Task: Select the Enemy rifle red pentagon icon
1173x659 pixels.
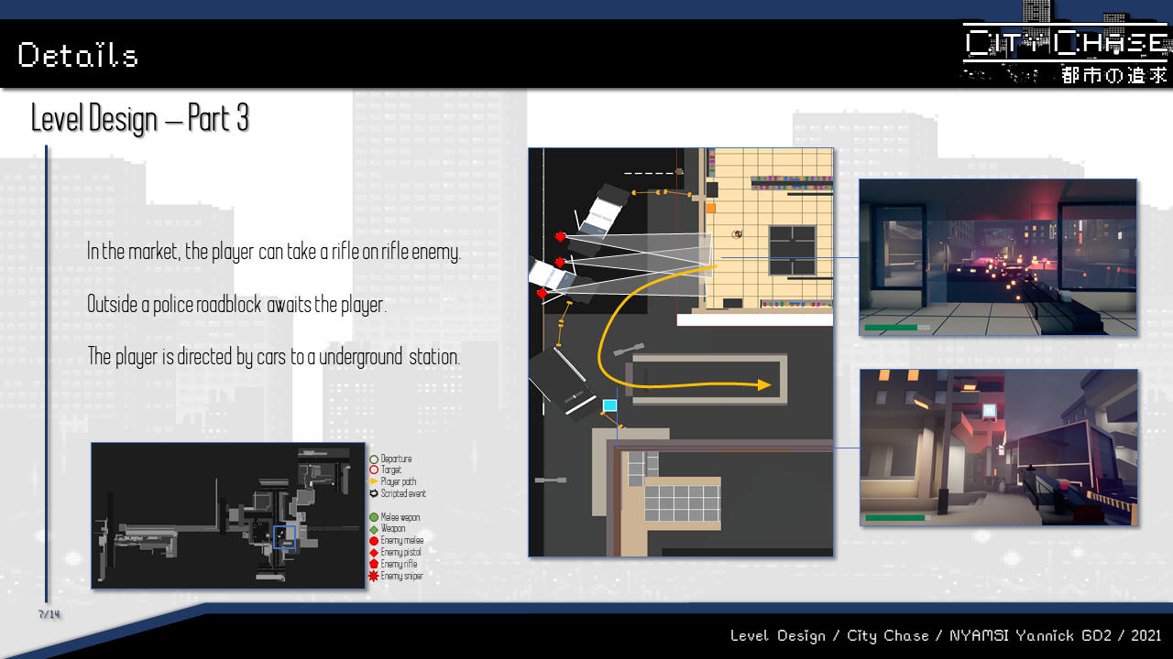Action: point(374,565)
